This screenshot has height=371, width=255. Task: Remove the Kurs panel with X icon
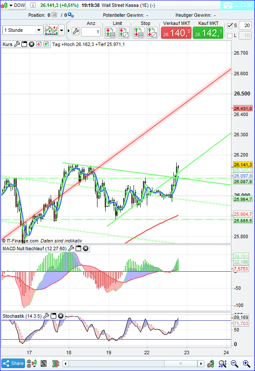(31, 44)
